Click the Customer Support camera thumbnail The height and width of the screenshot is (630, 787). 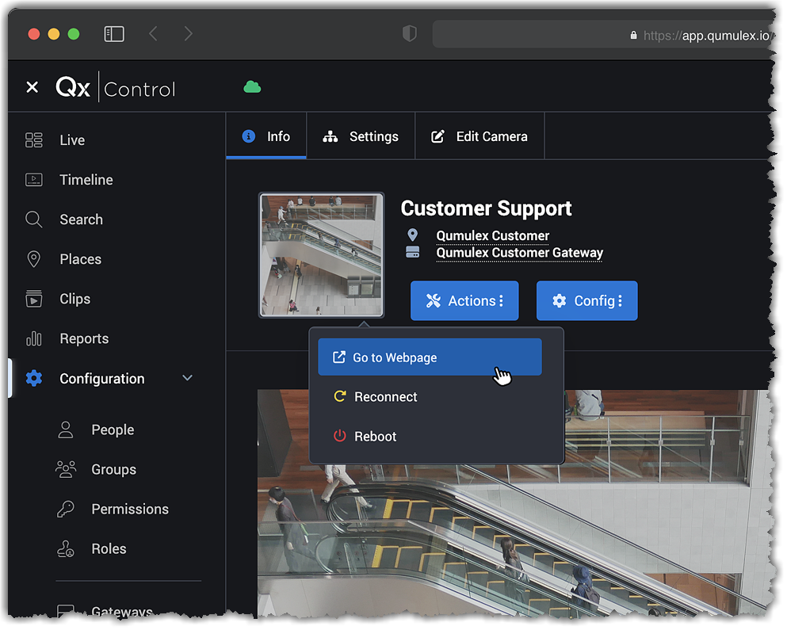(x=321, y=254)
